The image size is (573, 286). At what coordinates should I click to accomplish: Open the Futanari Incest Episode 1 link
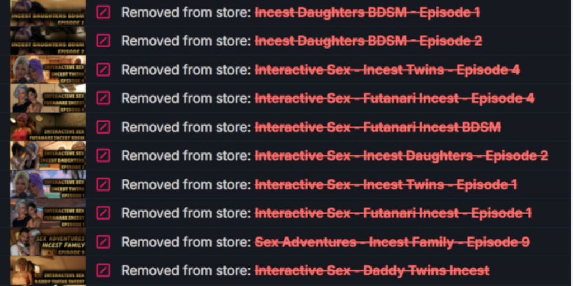393,213
